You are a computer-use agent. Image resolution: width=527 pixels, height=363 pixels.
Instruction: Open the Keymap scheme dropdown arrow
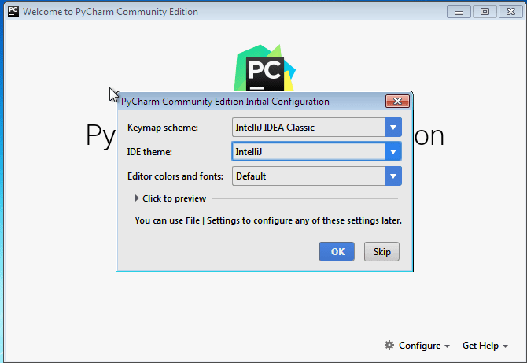click(393, 127)
